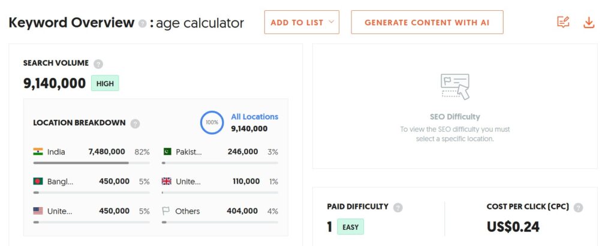Click the edit notes icon
The image size is (614, 246).
[x=562, y=23]
